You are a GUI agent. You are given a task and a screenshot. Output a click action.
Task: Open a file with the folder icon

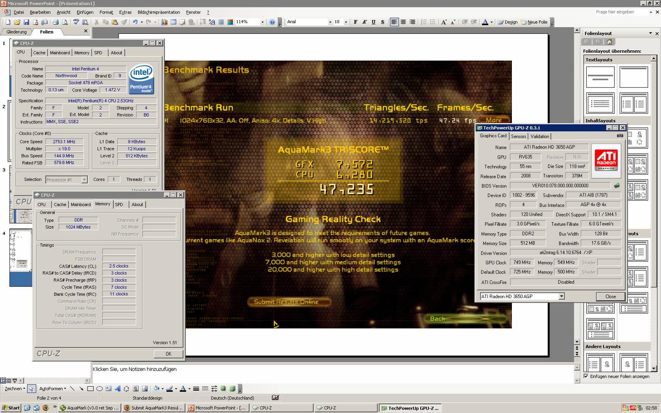pyautogui.click(x=17, y=22)
